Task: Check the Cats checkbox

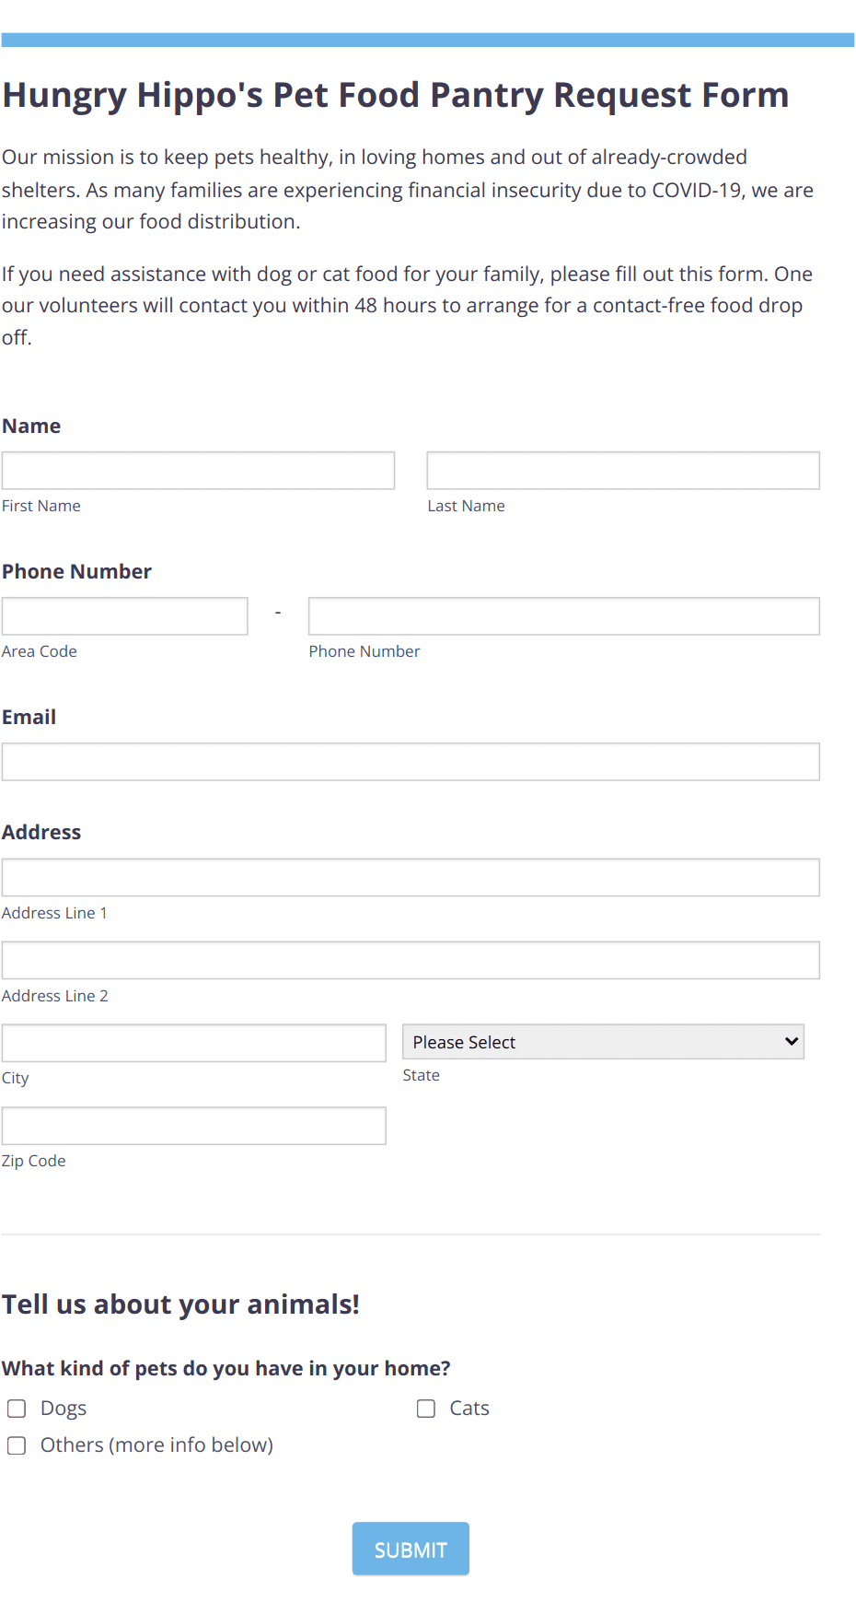Action: click(425, 1409)
